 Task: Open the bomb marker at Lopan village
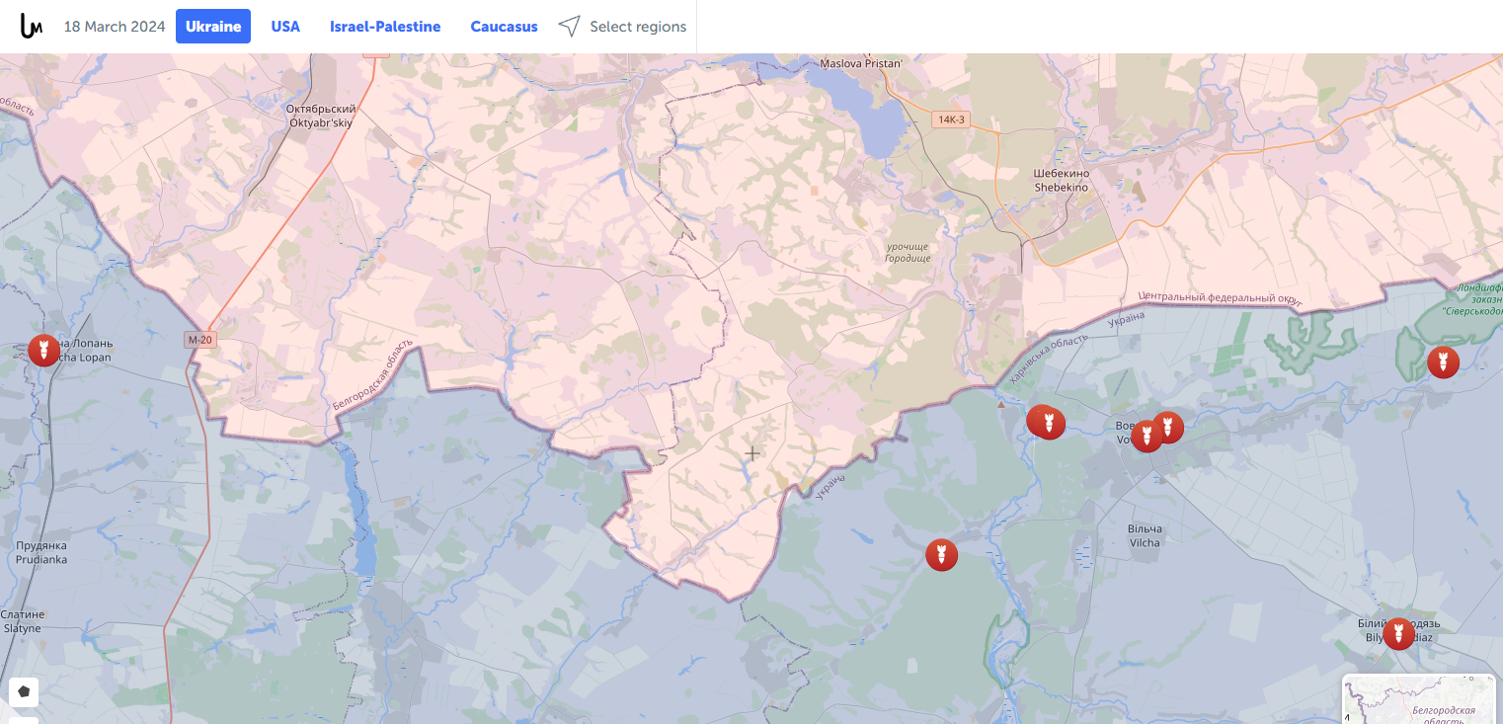pos(43,350)
